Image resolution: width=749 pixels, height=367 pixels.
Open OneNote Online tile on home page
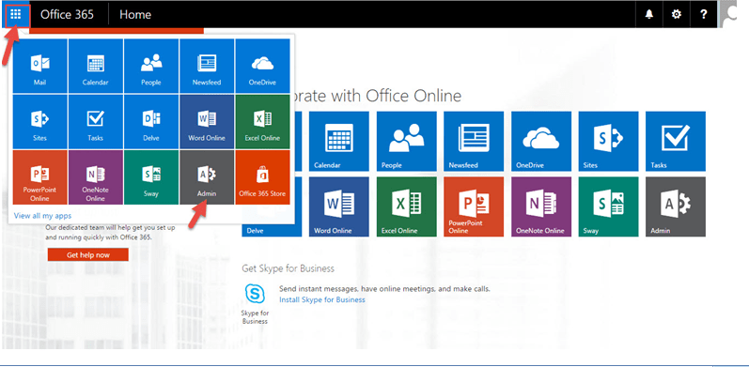point(541,206)
